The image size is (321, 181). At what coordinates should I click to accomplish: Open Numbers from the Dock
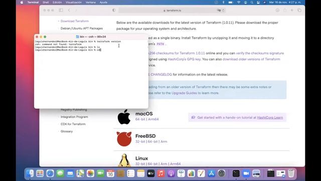(x=191, y=173)
